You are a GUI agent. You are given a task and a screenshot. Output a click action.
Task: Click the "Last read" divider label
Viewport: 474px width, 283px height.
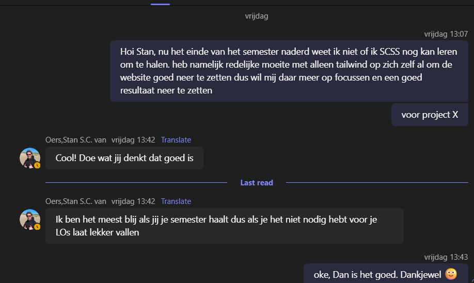point(257,183)
